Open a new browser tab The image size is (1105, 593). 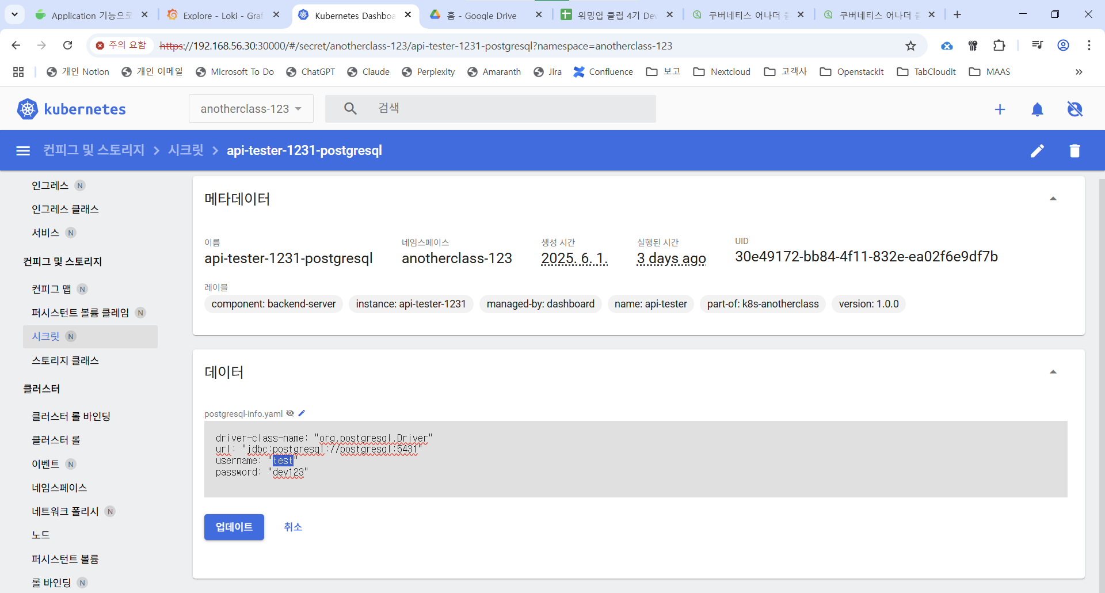957,14
